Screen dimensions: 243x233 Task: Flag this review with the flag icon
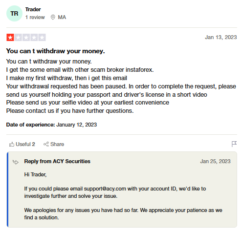coord(234,144)
